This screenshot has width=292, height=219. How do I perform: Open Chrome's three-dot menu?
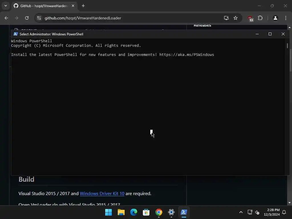pos(286,18)
